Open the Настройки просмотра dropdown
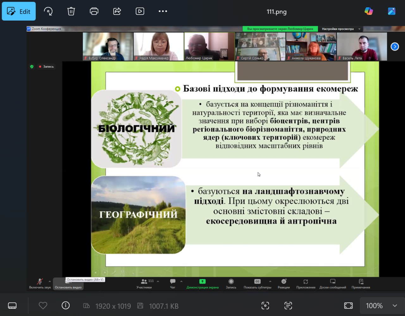This screenshot has width=405, height=316. (341, 29)
